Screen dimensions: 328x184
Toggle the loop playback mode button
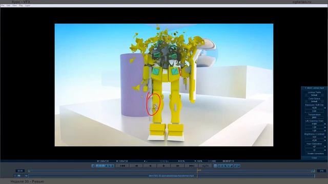(x=205, y=166)
